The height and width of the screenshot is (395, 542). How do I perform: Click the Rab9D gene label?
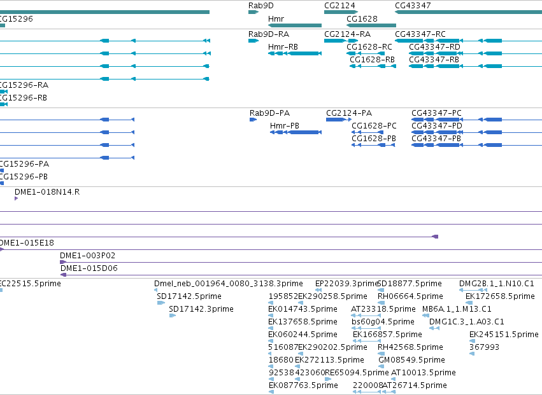pos(261,6)
